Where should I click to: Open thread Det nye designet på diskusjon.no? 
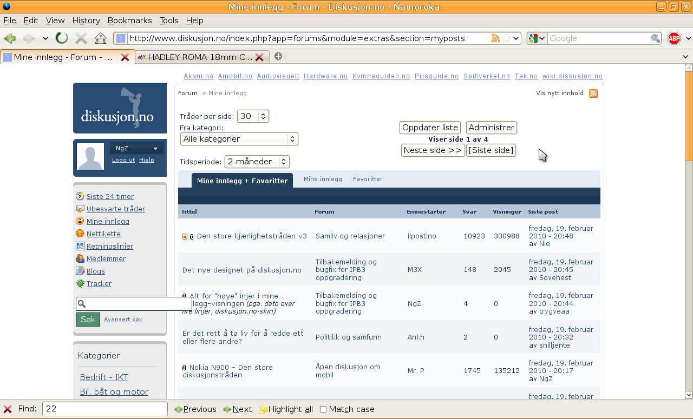(242, 270)
